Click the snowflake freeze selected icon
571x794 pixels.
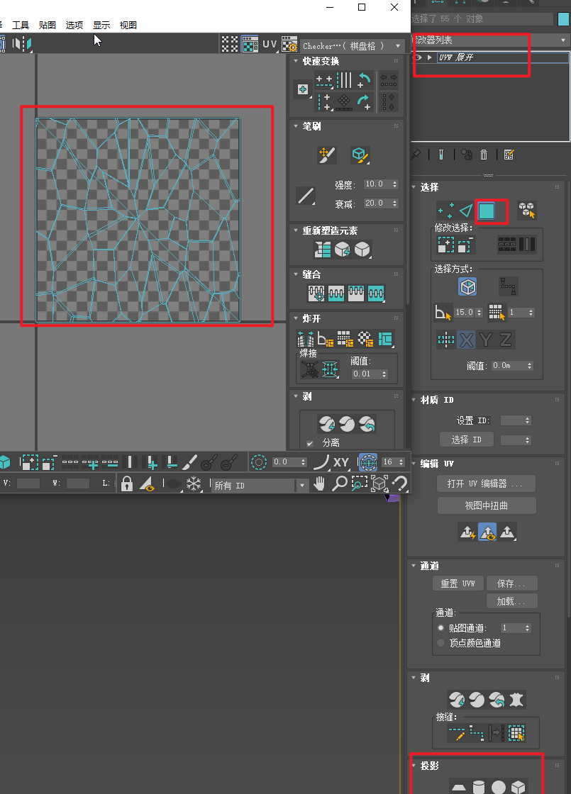pos(194,484)
